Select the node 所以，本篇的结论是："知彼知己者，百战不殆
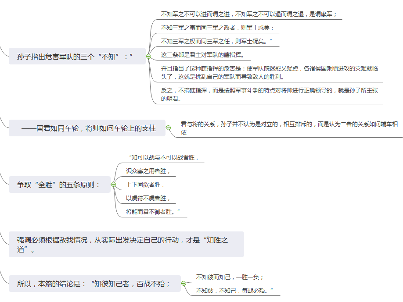 (x=94, y=284)
